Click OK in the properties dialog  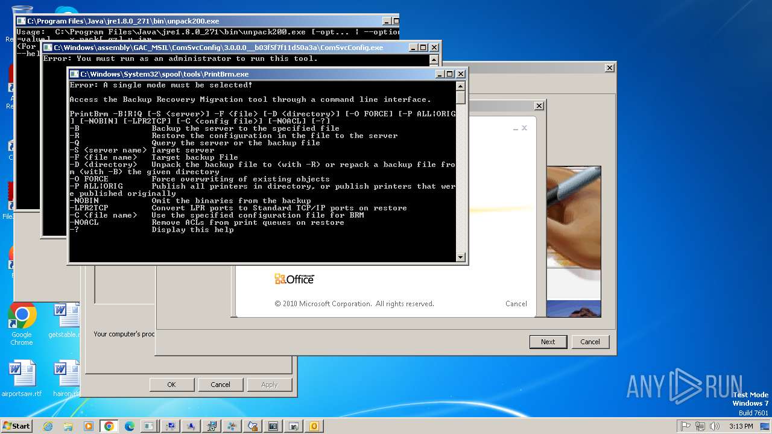(171, 385)
